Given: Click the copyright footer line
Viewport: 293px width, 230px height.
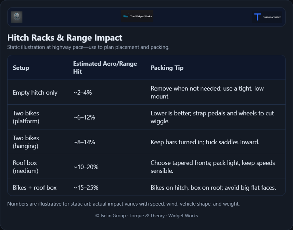Looking at the screenshot, I should click(146, 216).
